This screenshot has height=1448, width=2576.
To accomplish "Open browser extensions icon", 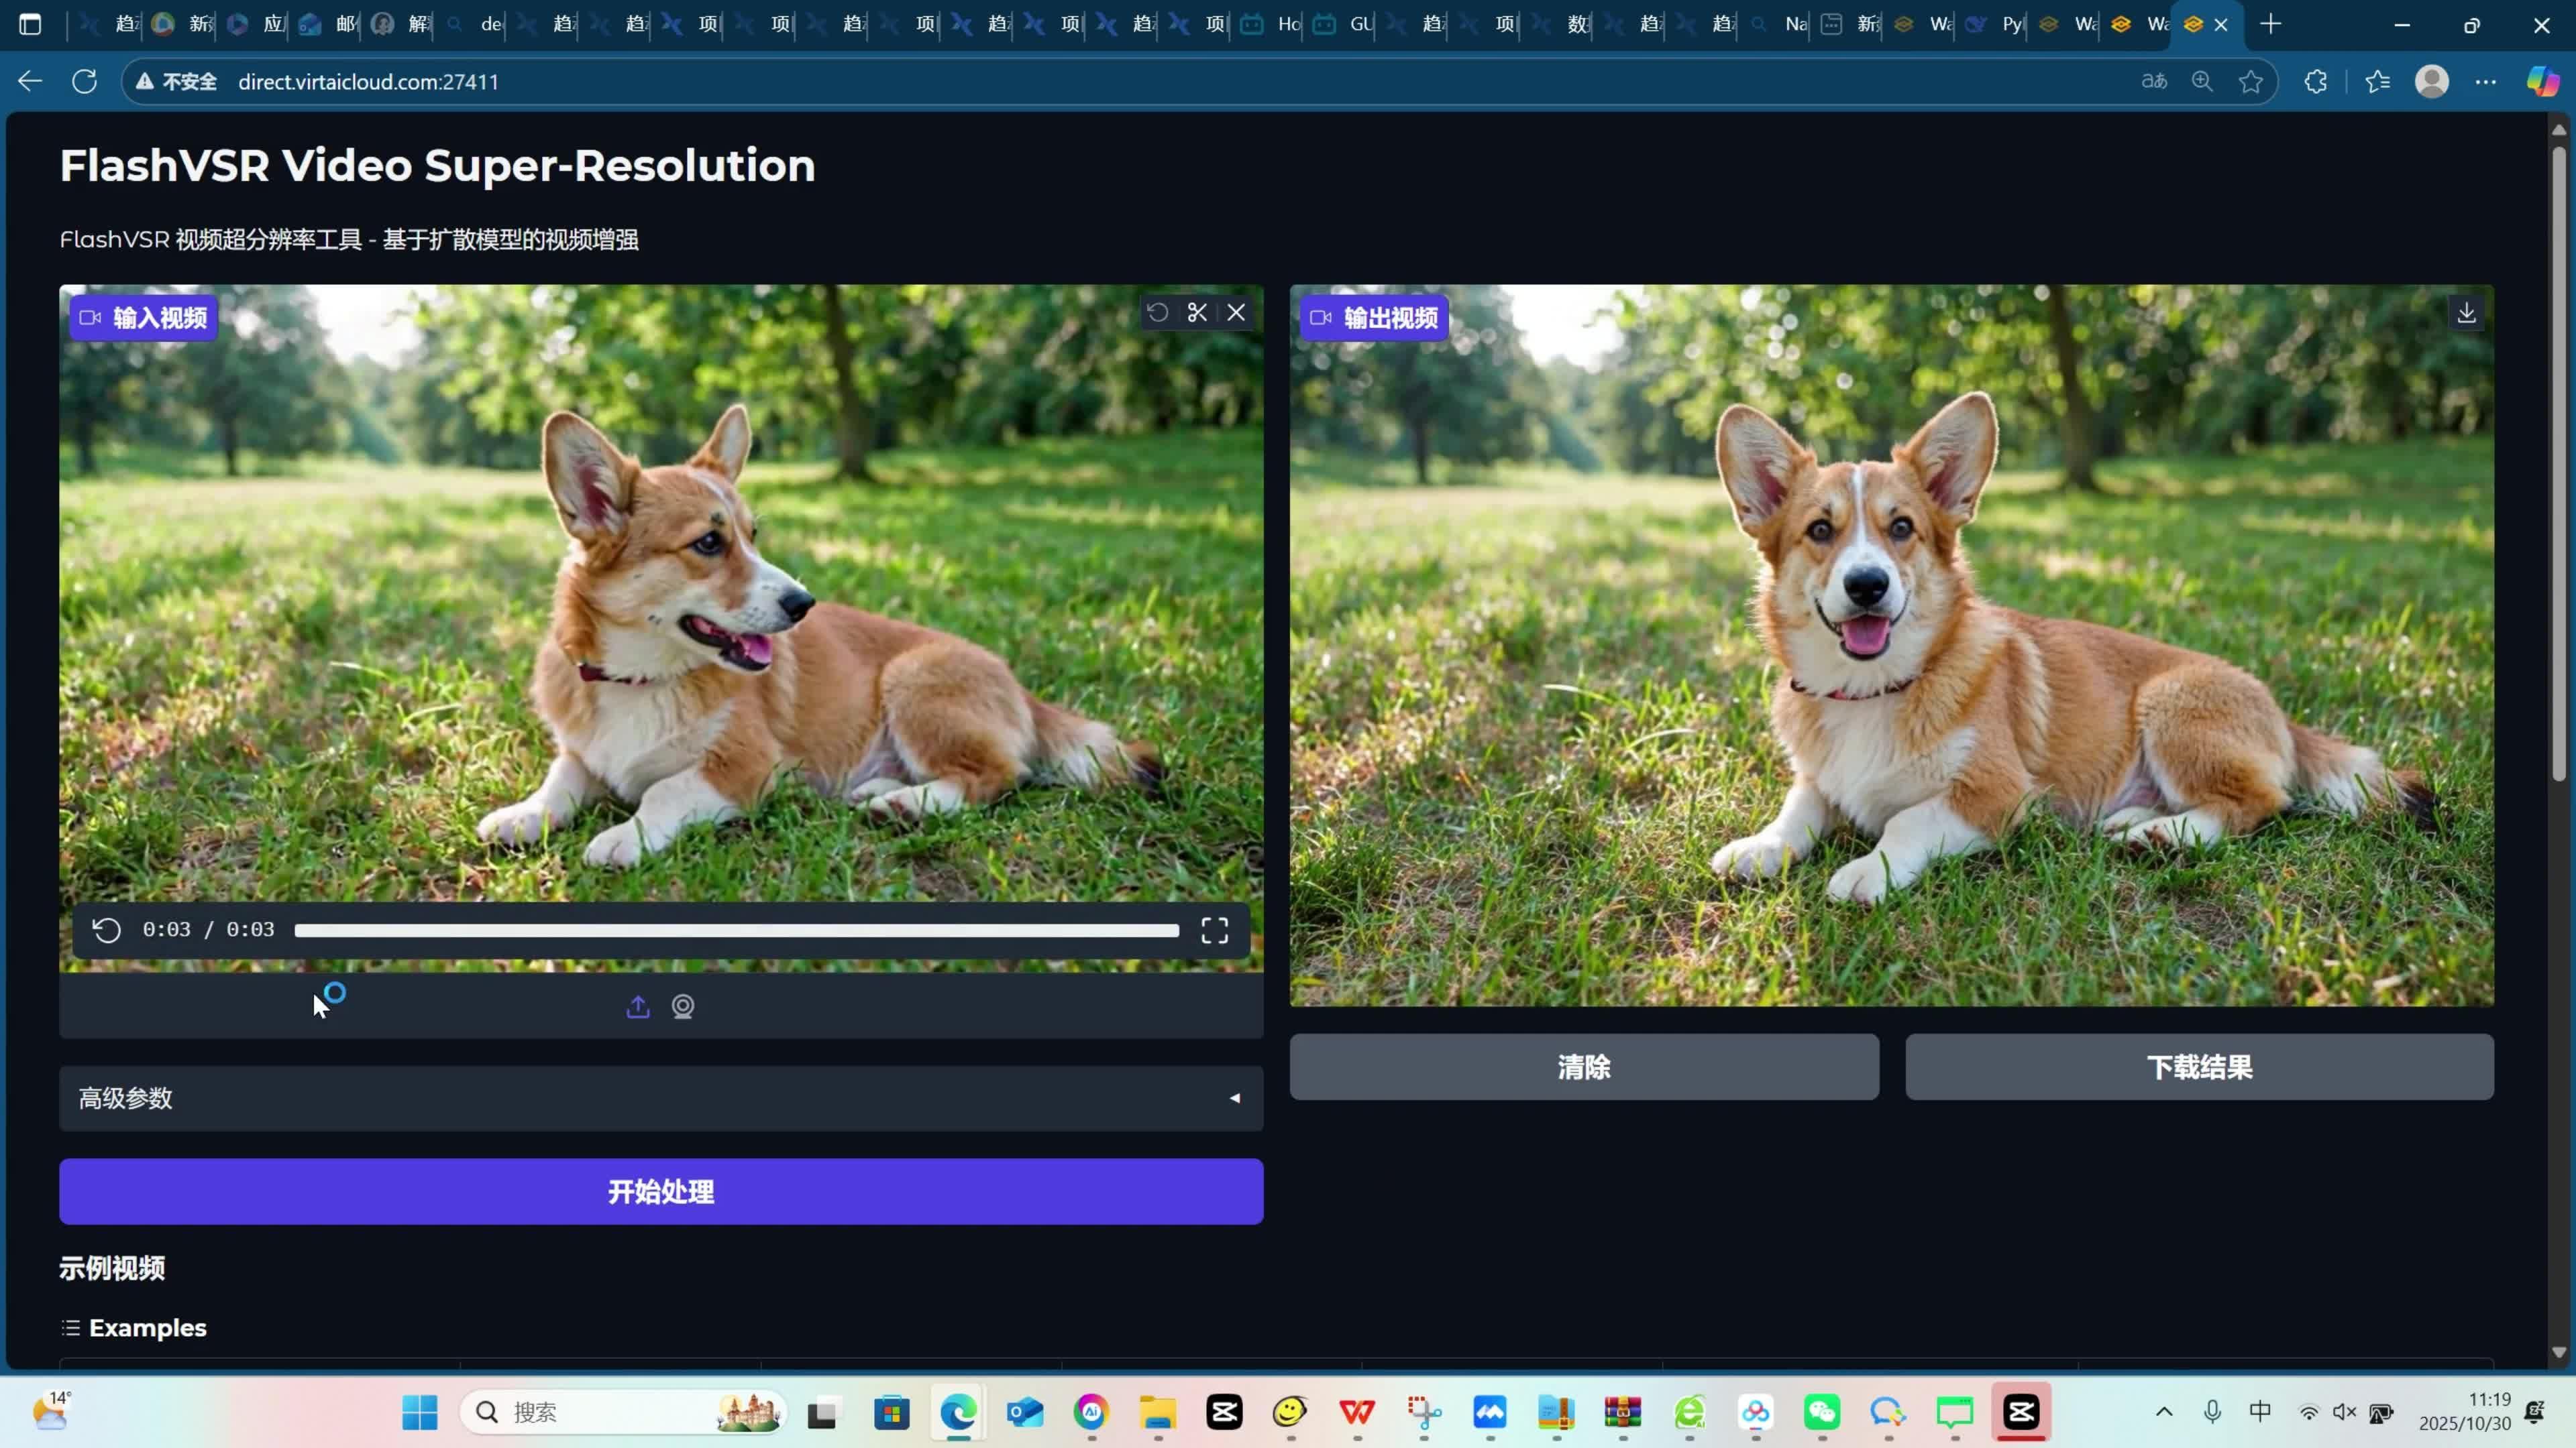I will pos(2316,82).
